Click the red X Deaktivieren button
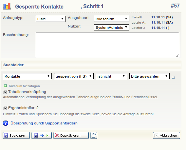This screenshot has width=186, height=150. pos(71,135)
